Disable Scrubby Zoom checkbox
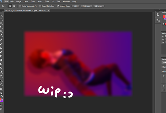 coord(58,6)
